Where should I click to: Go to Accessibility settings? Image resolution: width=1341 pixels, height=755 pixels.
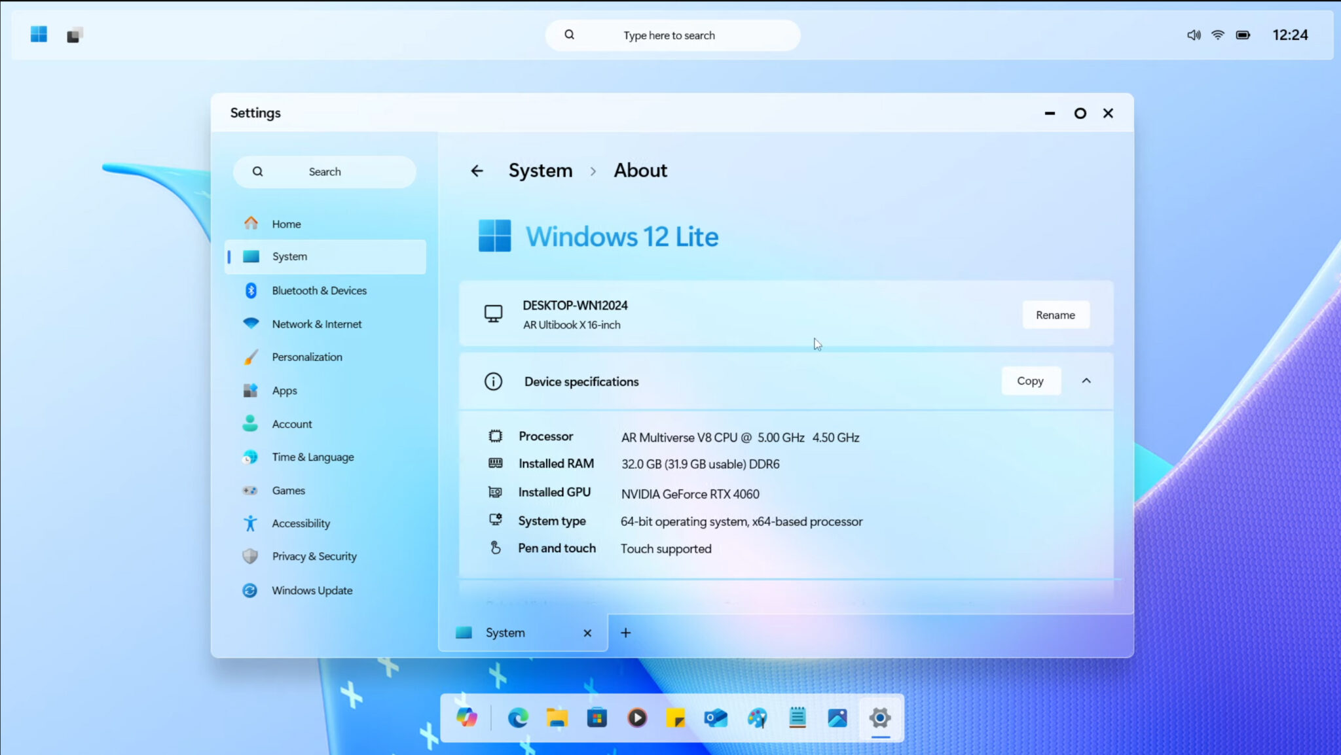tap(301, 523)
